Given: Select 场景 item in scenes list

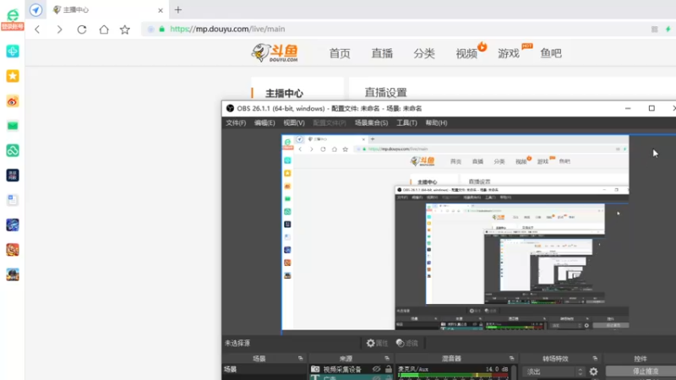Looking at the screenshot, I should click(x=264, y=369).
